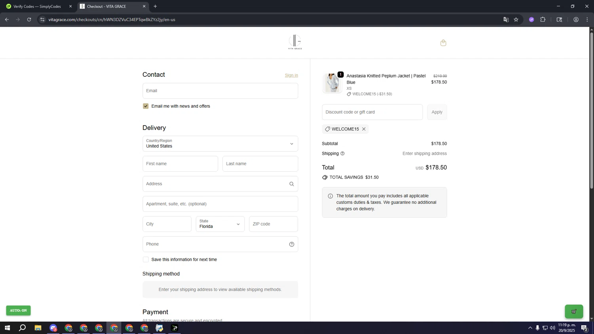594x334 pixels.
Task: Toggle Email me with news and offers
Action: pos(146,106)
